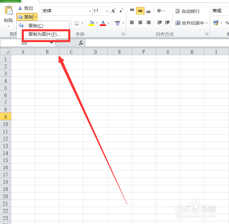Click the Paste clipboard icon
The height and width of the screenshot is (224, 229).
(x=9, y=10)
